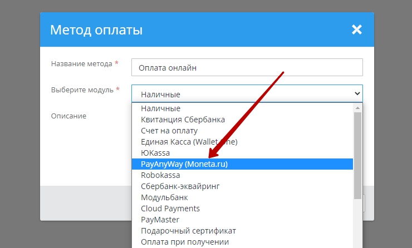Close the Метод оплаты dialog
412x248 pixels.
356,30
